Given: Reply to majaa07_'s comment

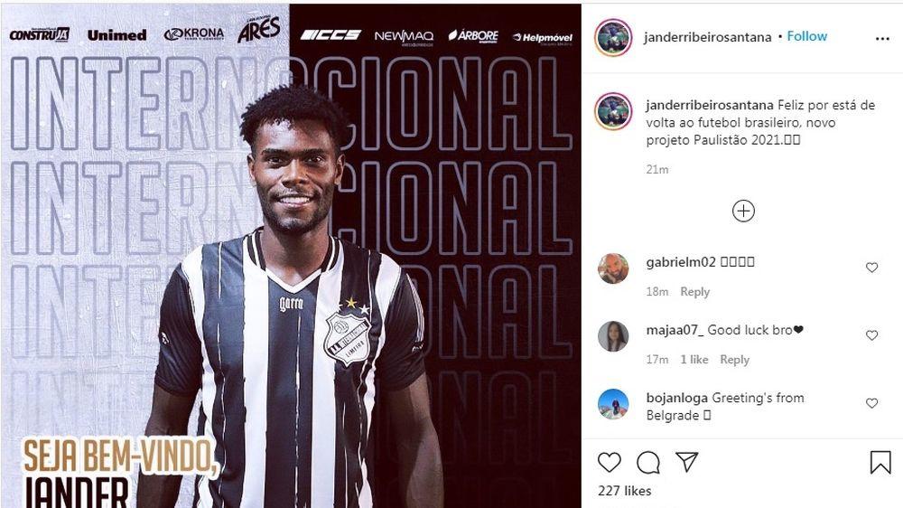Looking at the screenshot, I should [734, 360].
